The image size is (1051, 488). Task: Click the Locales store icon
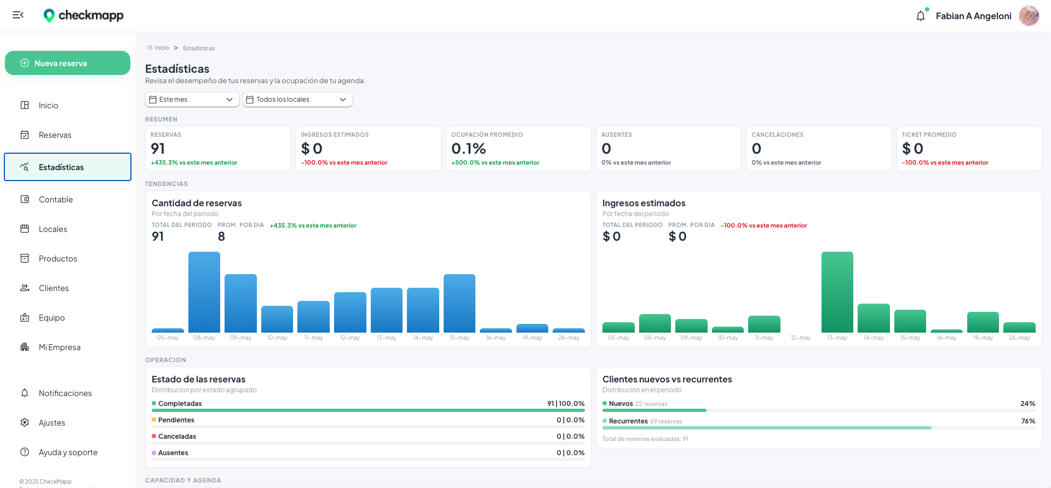[25, 229]
